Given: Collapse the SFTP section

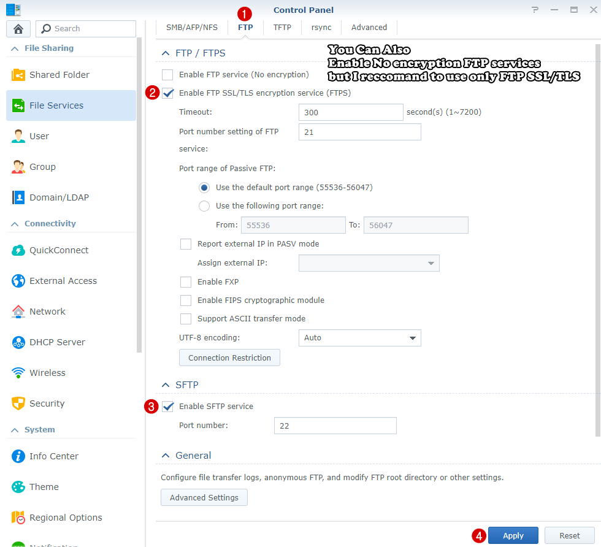Looking at the screenshot, I should (x=164, y=384).
